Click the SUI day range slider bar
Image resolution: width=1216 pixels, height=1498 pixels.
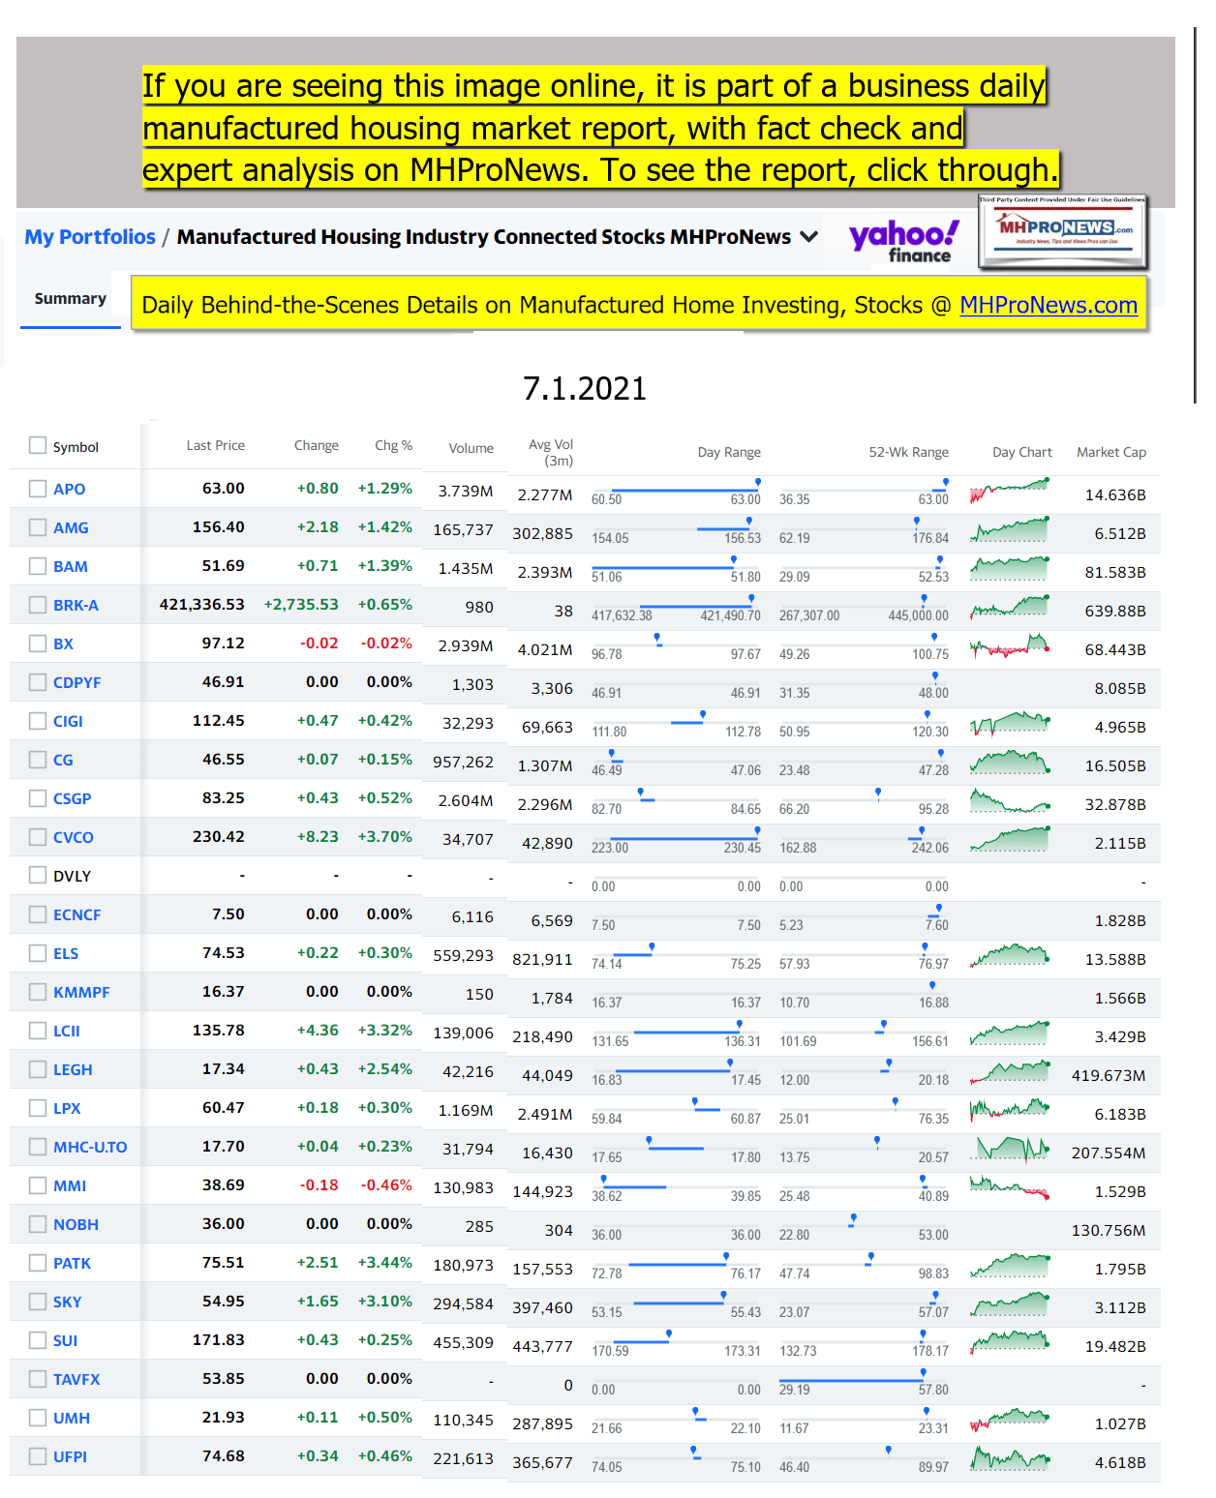pos(676,1342)
